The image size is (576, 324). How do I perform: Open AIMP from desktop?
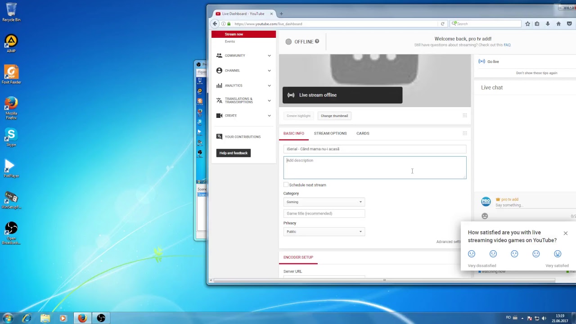pos(11,44)
